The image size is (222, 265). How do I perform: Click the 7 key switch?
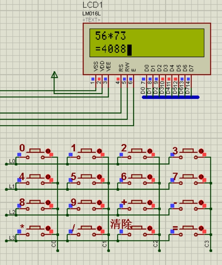(x=188, y=176)
